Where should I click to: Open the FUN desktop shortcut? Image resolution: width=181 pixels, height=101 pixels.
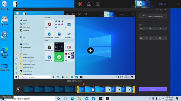(5, 20)
